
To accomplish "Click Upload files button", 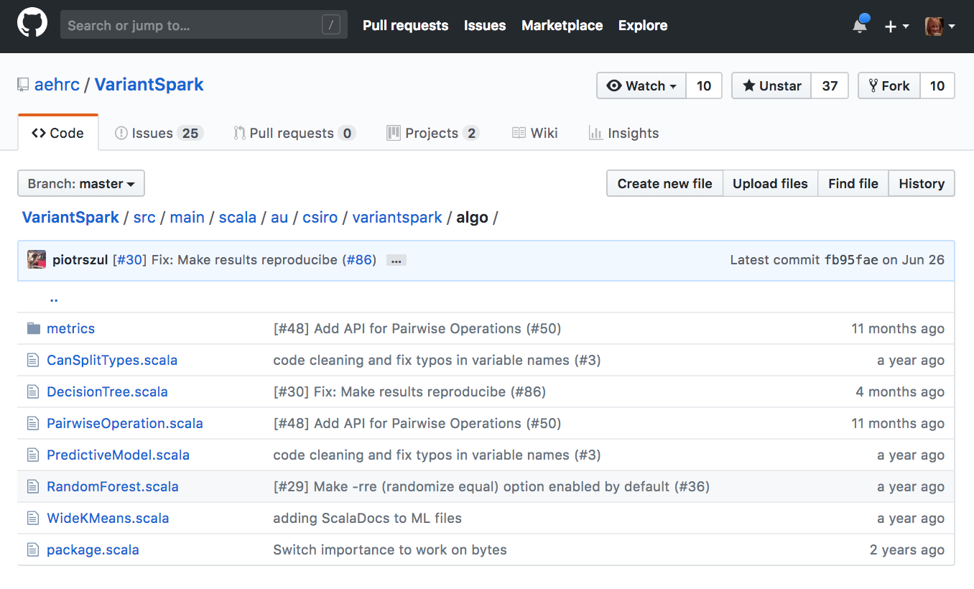I will tap(770, 183).
